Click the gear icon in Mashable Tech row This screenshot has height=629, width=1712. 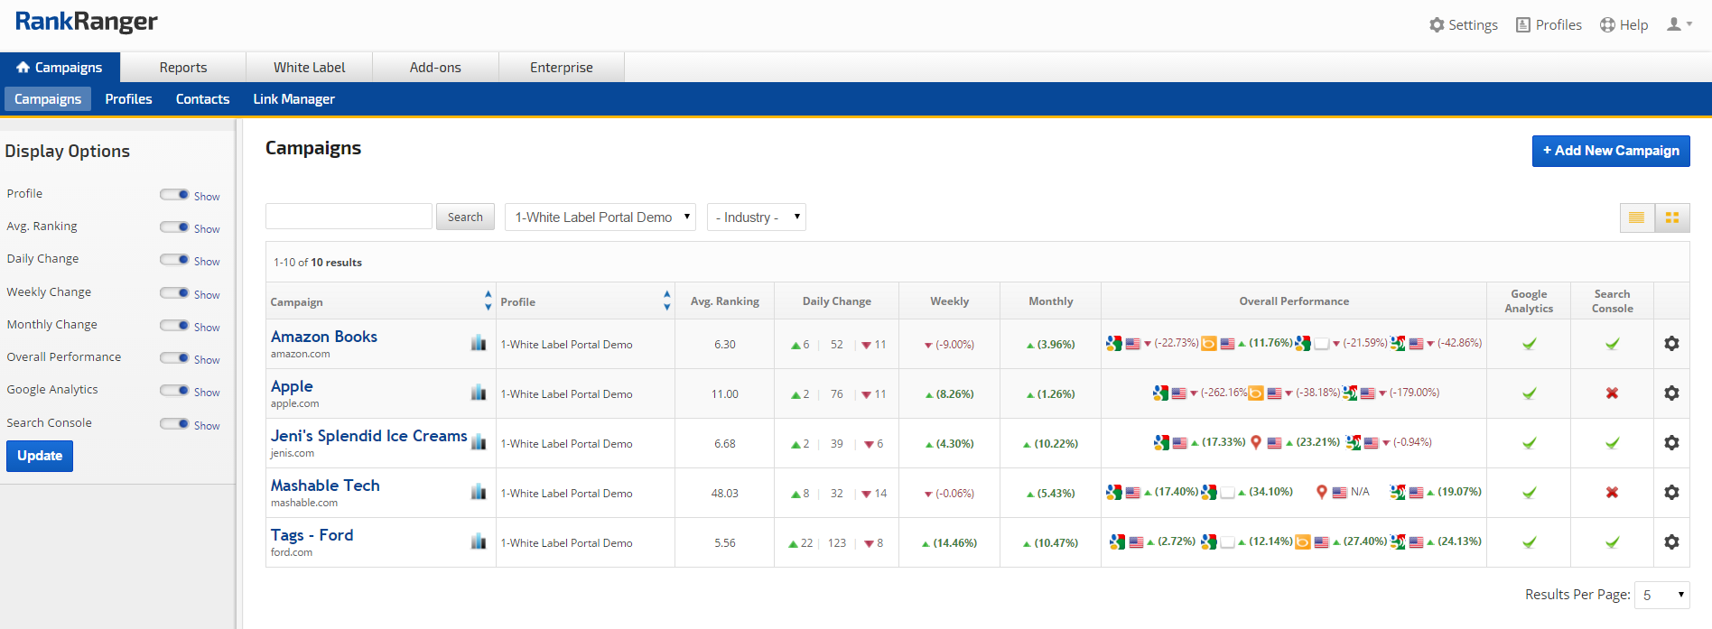coord(1671,493)
